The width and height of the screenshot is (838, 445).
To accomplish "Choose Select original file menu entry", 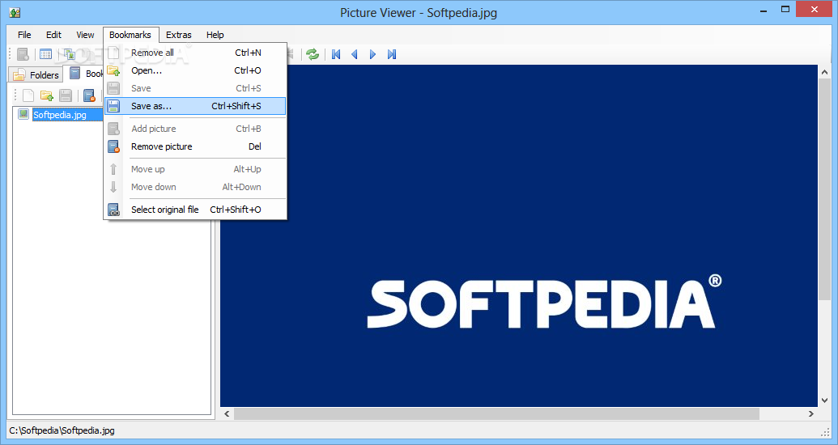I will pyautogui.click(x=195, y=210).
